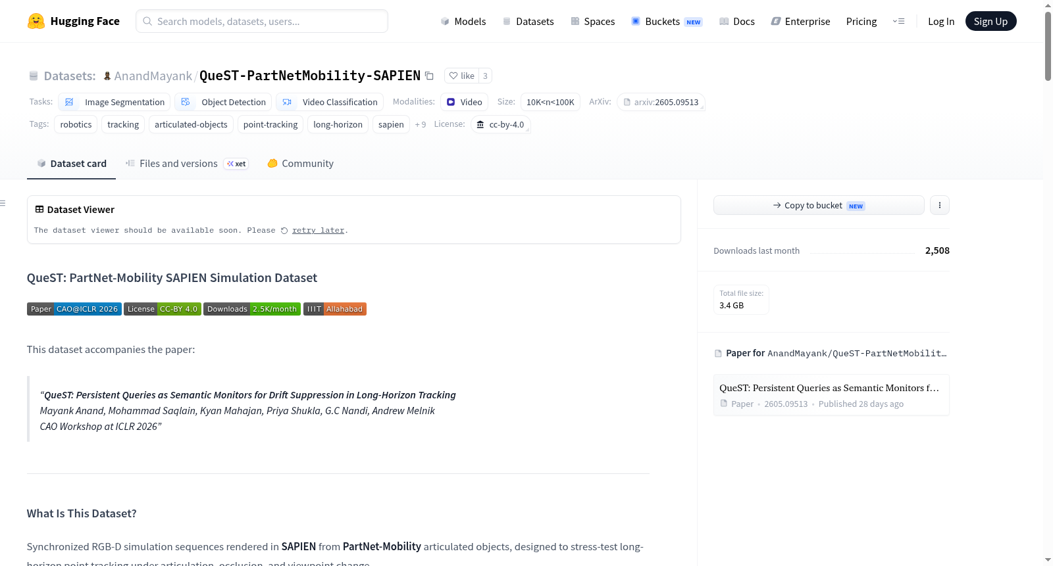The height and width of the screenshot is (566, 1053).
Task: Focus the search models, datasets, users field
Action: (262, 21)
